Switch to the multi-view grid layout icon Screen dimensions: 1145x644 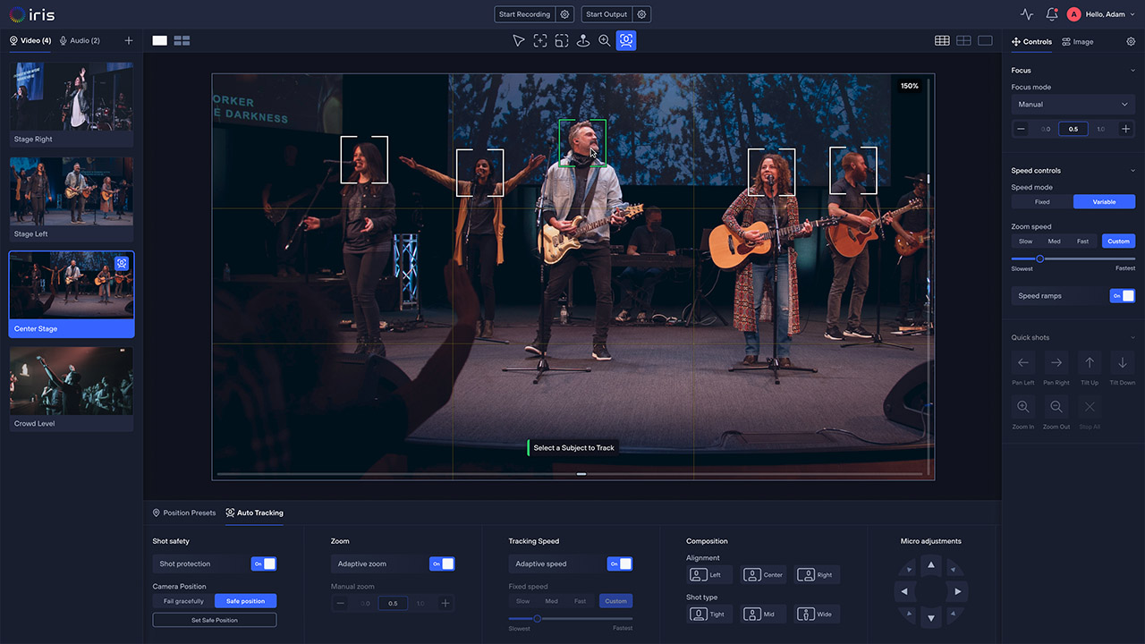tap(182, 40)
